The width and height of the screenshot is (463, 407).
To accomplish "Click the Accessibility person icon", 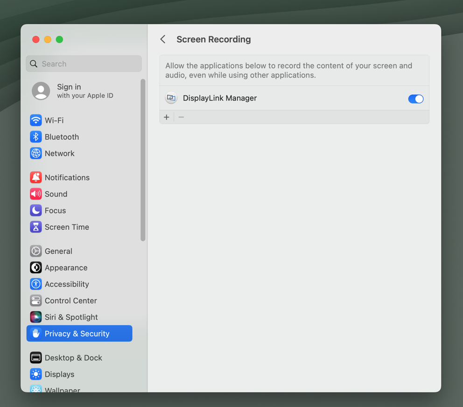I will click(x=36, y=284).
